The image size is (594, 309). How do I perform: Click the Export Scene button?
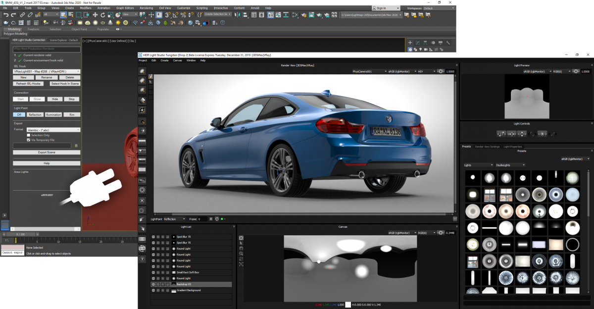tap(47, 153)
